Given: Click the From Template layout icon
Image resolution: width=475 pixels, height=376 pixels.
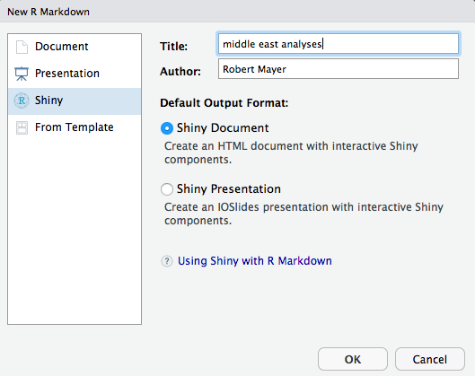Looking at the screenshot, I should [22, 127].
